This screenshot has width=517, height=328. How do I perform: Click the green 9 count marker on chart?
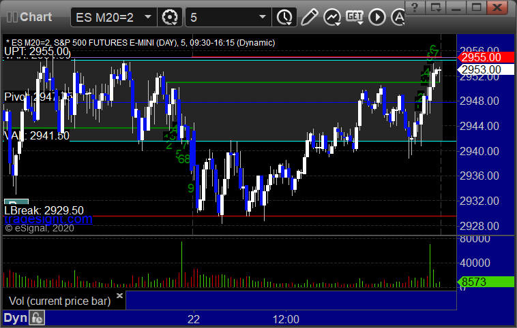190,188
